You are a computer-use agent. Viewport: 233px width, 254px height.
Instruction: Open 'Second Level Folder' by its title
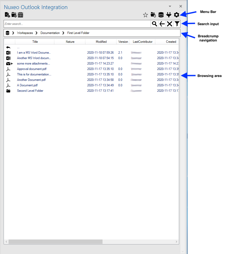[x=30, y=91]
